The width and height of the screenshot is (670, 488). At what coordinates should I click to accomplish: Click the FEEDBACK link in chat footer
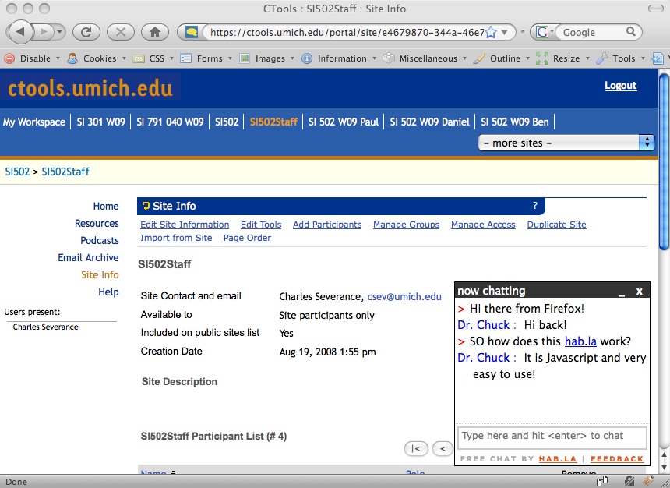tap(617, 459)
